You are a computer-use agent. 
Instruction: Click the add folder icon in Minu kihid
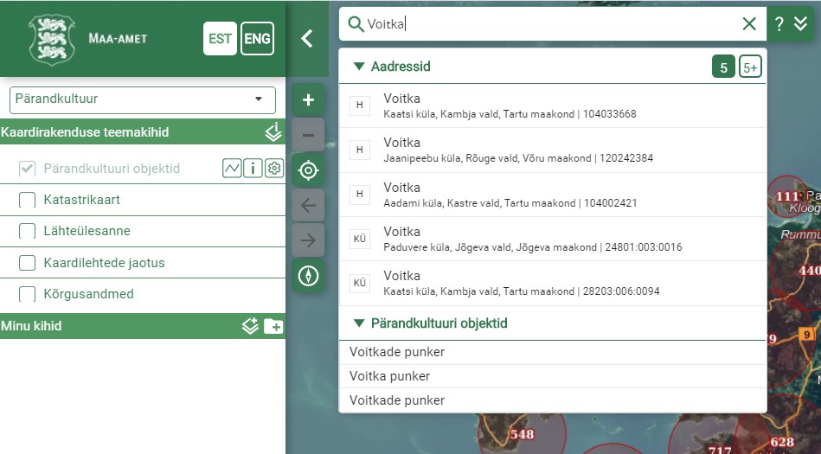point(273,326)
